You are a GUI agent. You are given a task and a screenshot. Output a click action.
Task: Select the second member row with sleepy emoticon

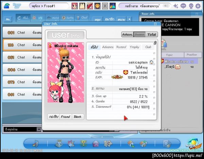[x=180, y=67]
